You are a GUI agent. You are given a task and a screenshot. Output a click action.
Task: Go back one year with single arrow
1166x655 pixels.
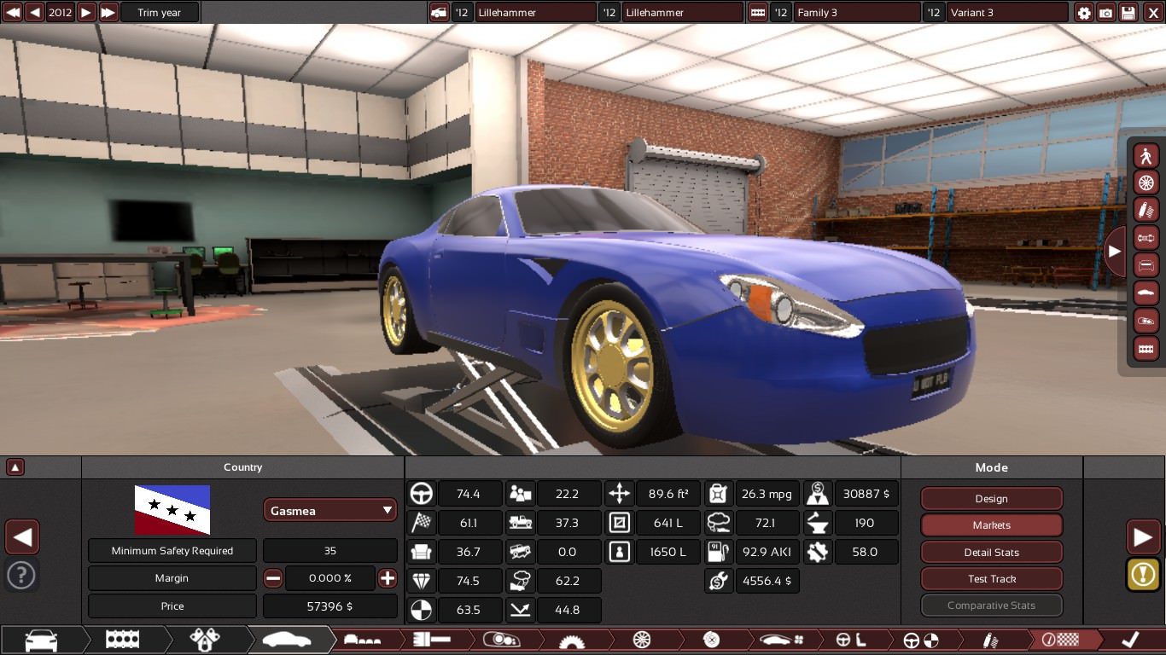click(35, 12)
